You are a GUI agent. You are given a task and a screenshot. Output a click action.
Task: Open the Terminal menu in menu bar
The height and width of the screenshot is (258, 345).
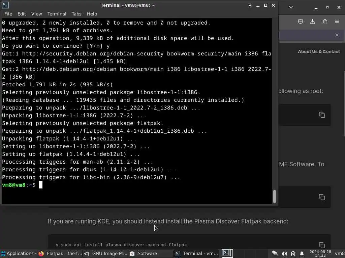[x=57, y=14]
